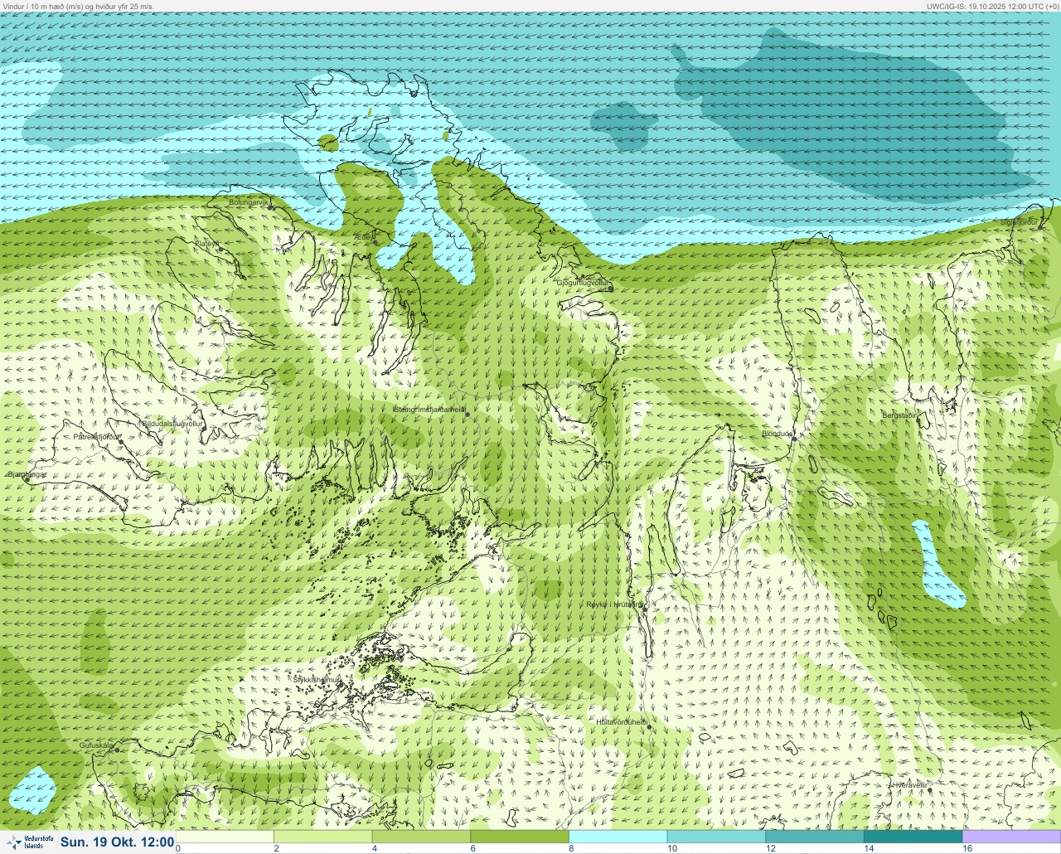Screen dimensions: 1061x854
Task: Click the Hveravellir station label
Action: [x=909, y=784]
